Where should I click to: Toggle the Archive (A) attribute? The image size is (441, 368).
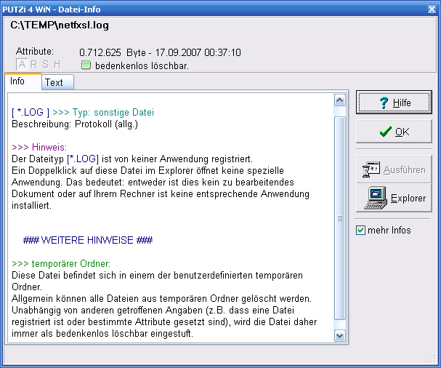point(22,65)
